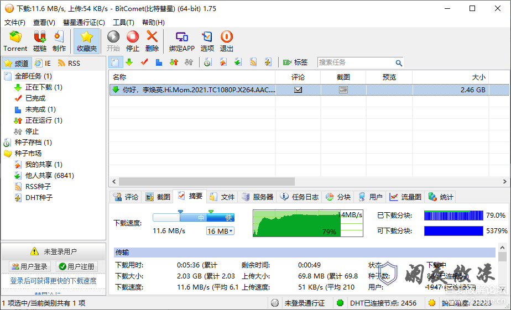Screen dimensions: 511x310
Task: Delete the task using 删除 icon
Action: 152,41
